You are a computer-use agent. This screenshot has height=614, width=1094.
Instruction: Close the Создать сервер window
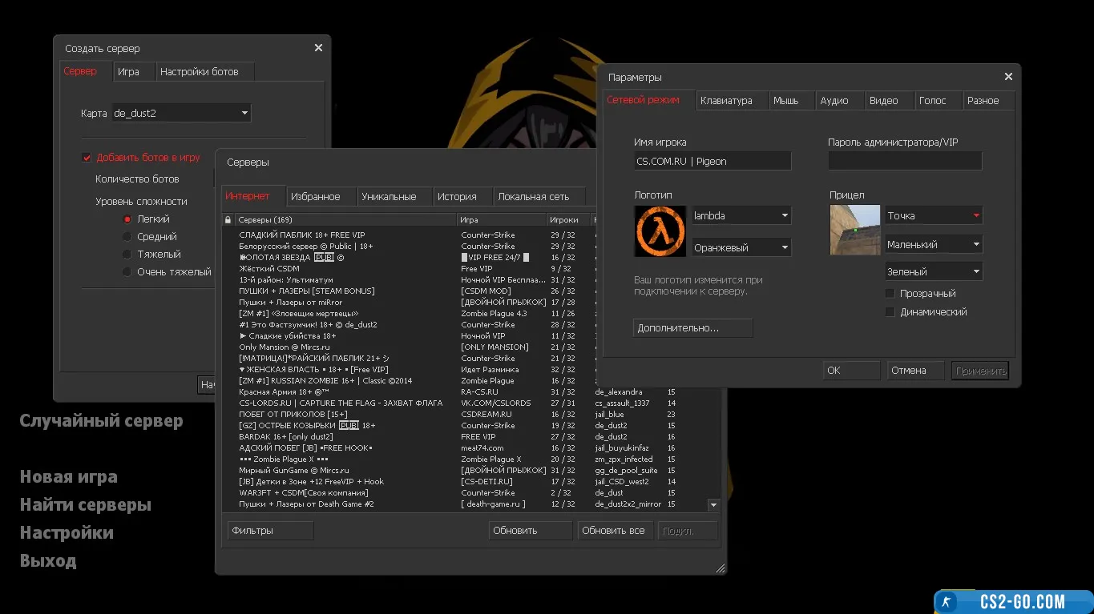[x=318, y=48]
